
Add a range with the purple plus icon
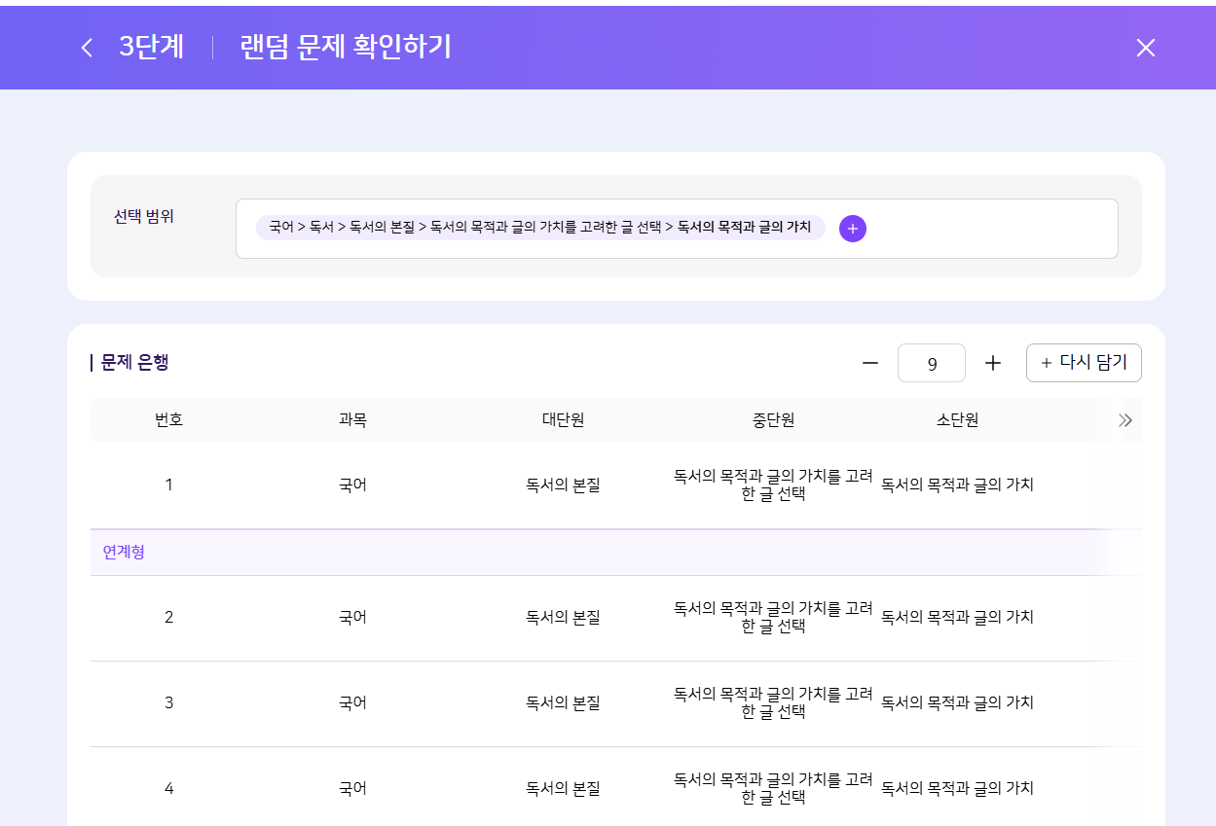click(852, 229)
